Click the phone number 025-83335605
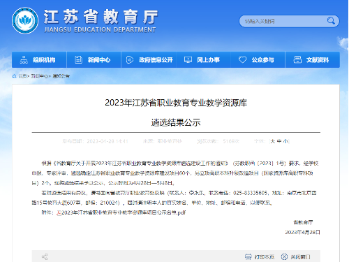349x262 pixels. 250,193
